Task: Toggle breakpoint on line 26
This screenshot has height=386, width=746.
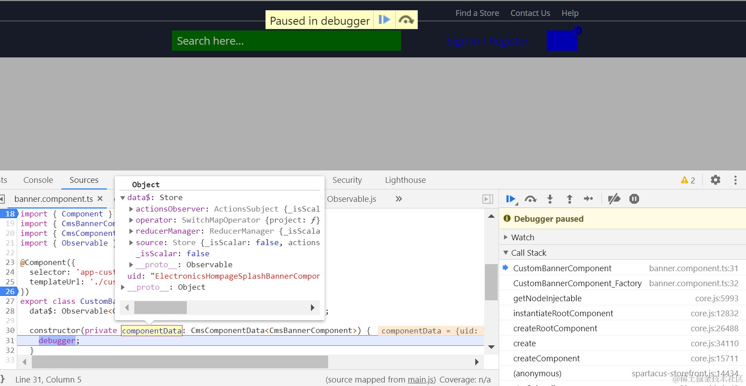Action: (x=10, y=291)
